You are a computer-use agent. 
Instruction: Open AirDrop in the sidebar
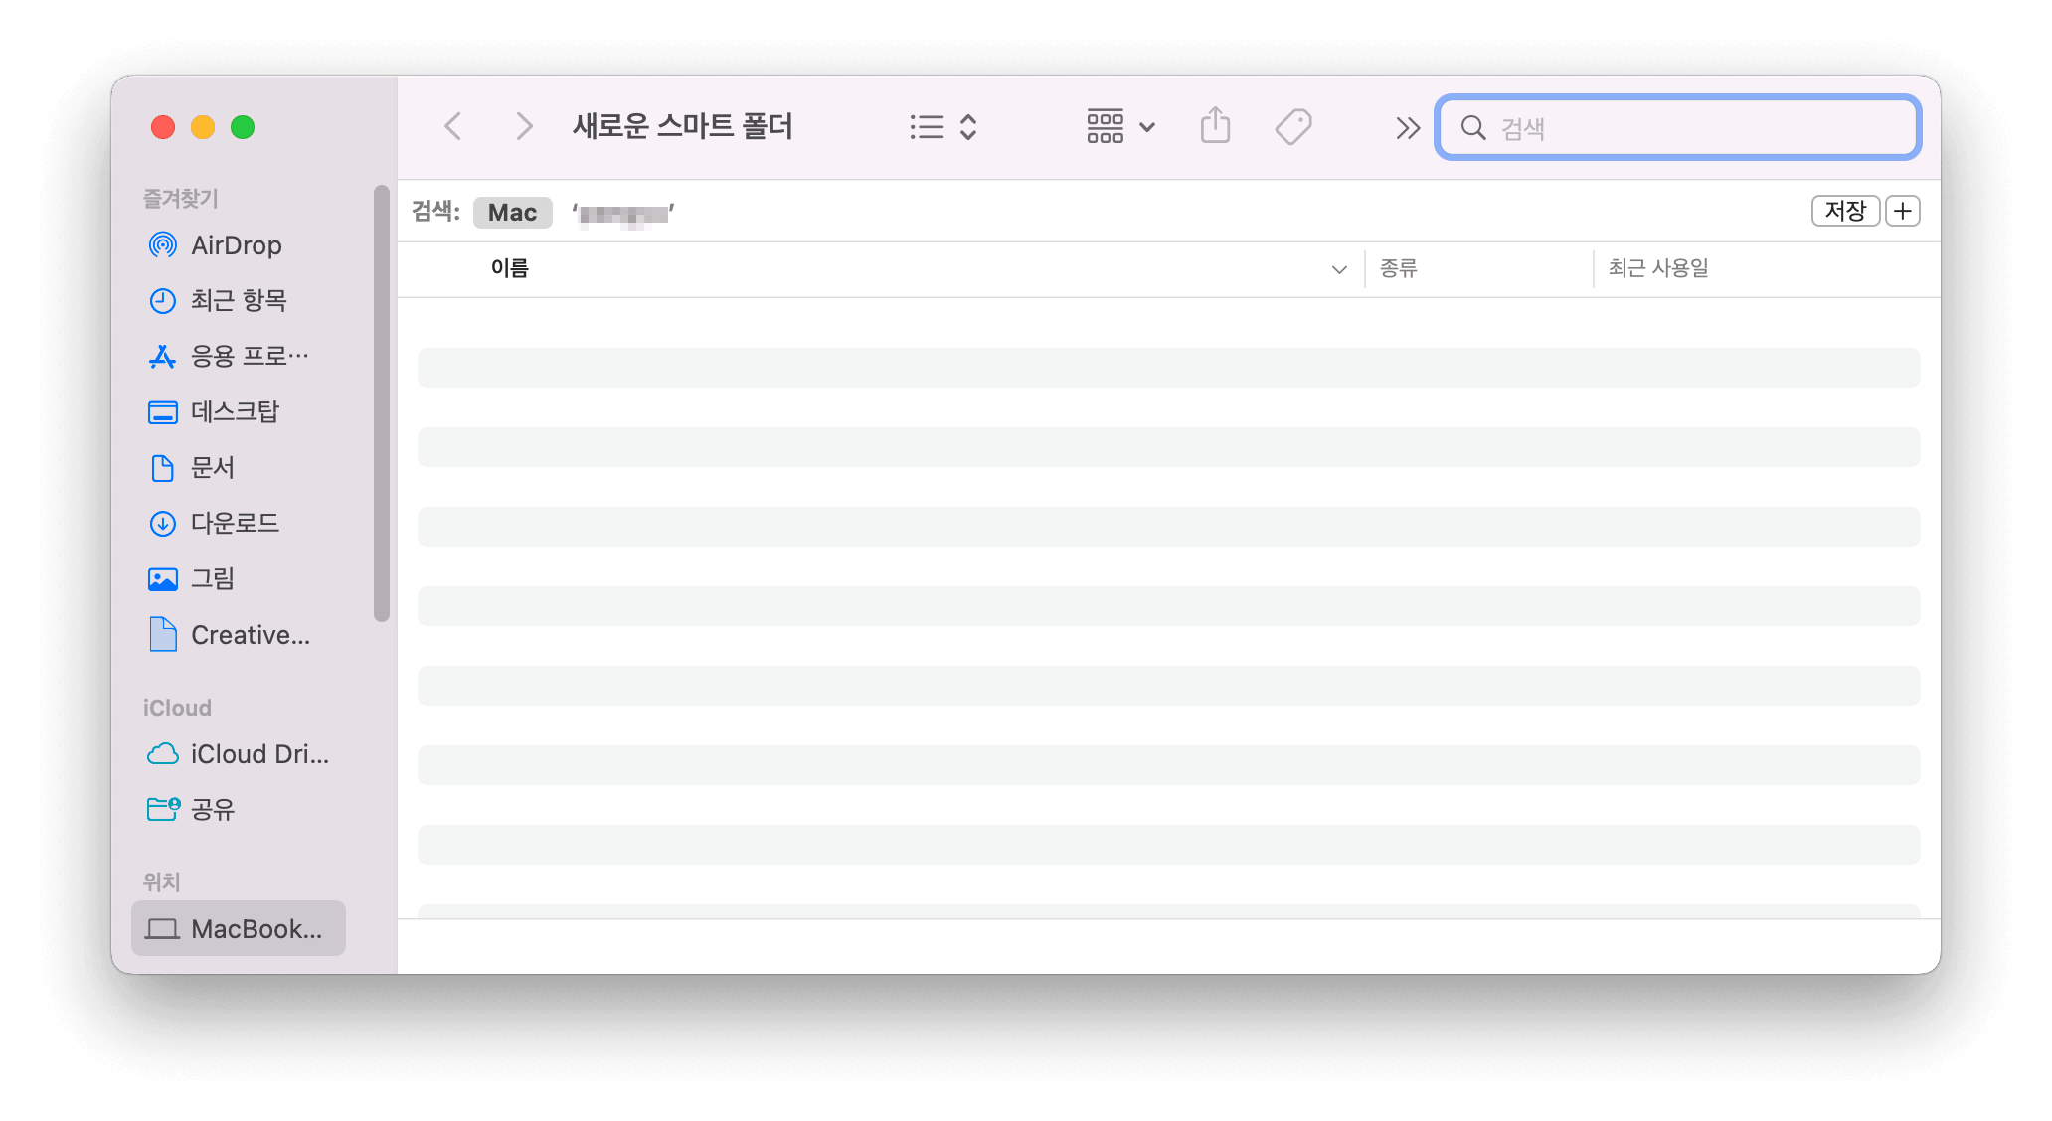pyautogui.click(x=239, y=245)
